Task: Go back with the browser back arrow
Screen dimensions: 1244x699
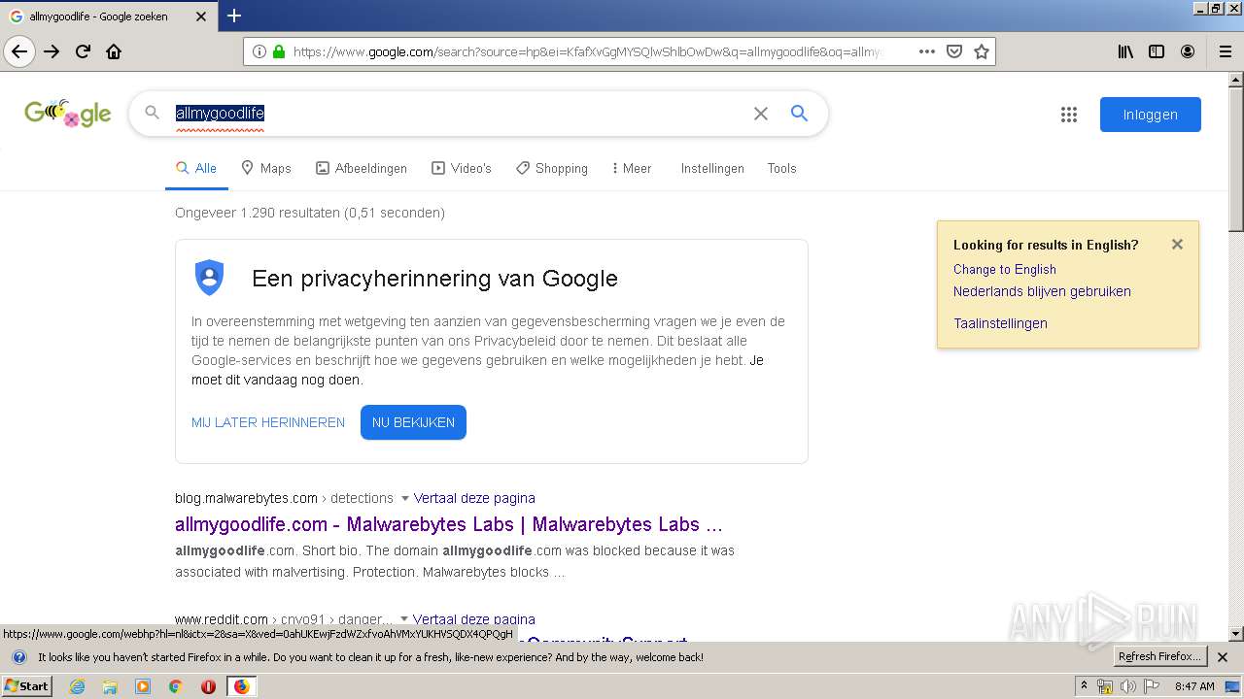Action: (x=19, y=51)
